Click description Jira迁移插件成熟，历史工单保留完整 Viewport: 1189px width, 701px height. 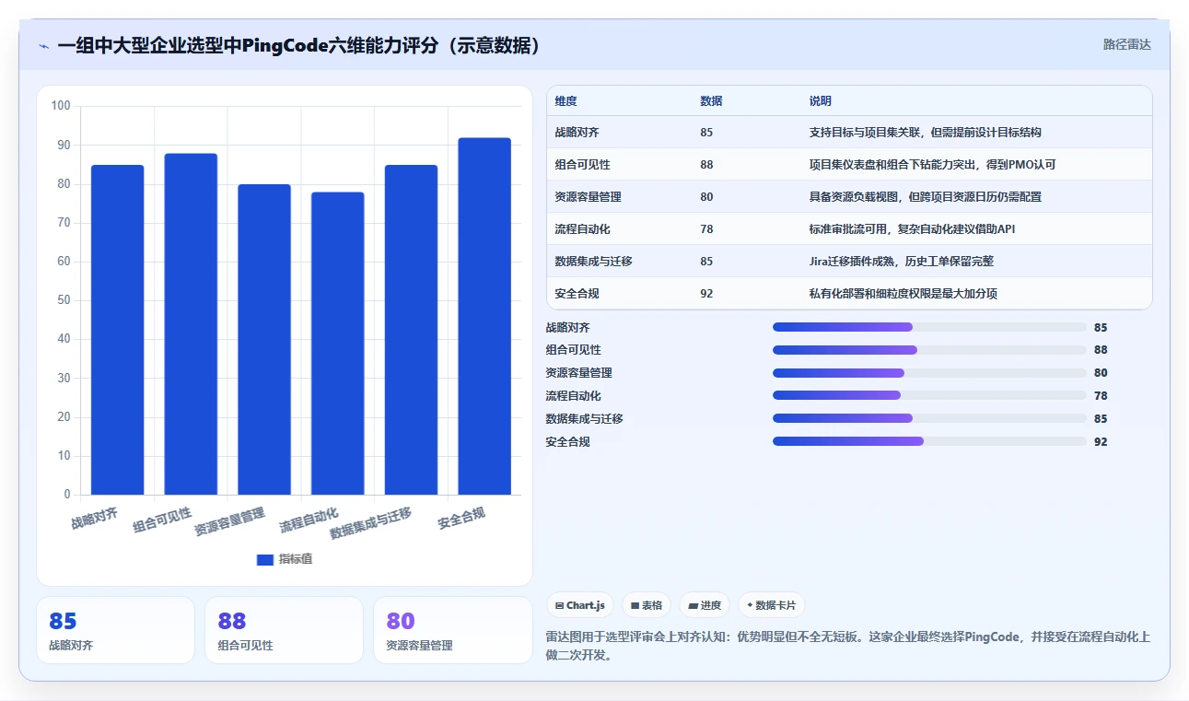click(x=902, y=262)
